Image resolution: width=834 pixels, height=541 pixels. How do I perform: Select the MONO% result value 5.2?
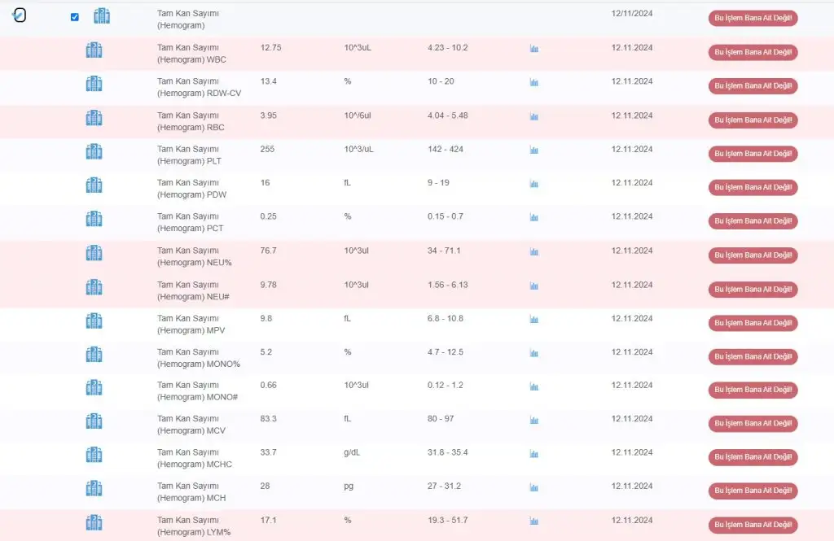pyautogui.click(x=266, y=352)
